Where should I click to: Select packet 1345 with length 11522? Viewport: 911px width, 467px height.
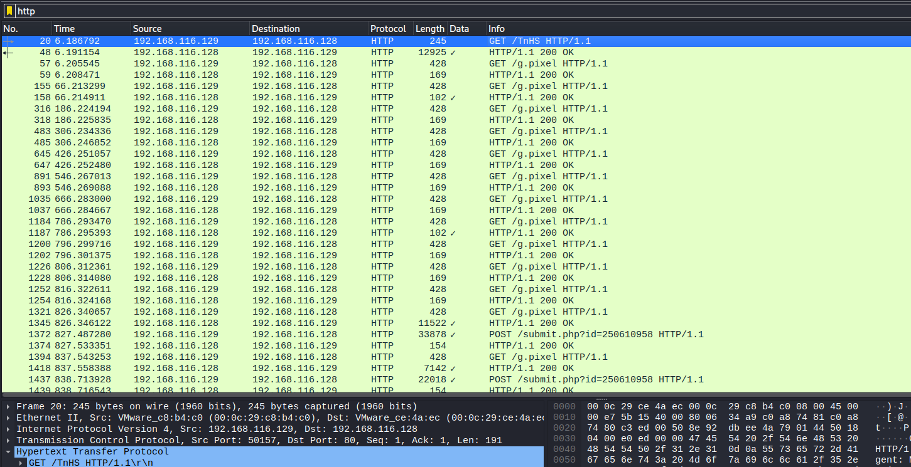[377, 323]
